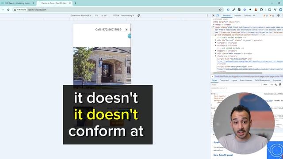Show more DevTools tabs via the chevron
Screen dimensions: 283x159
coord(254,15)
